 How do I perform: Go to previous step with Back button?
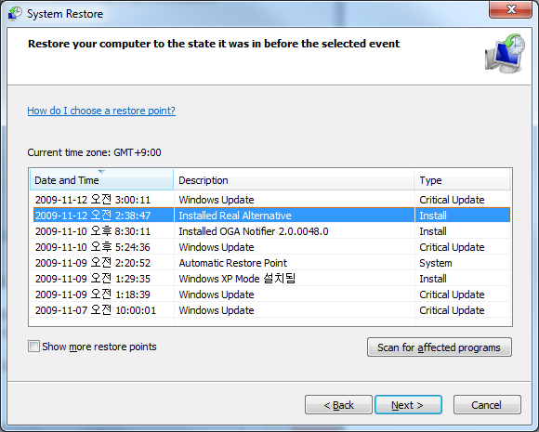point(338,405)
